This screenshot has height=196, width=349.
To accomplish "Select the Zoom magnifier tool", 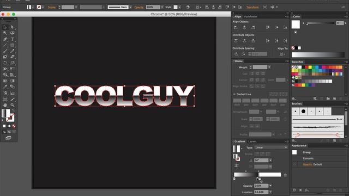I will (x=12, y=105).
